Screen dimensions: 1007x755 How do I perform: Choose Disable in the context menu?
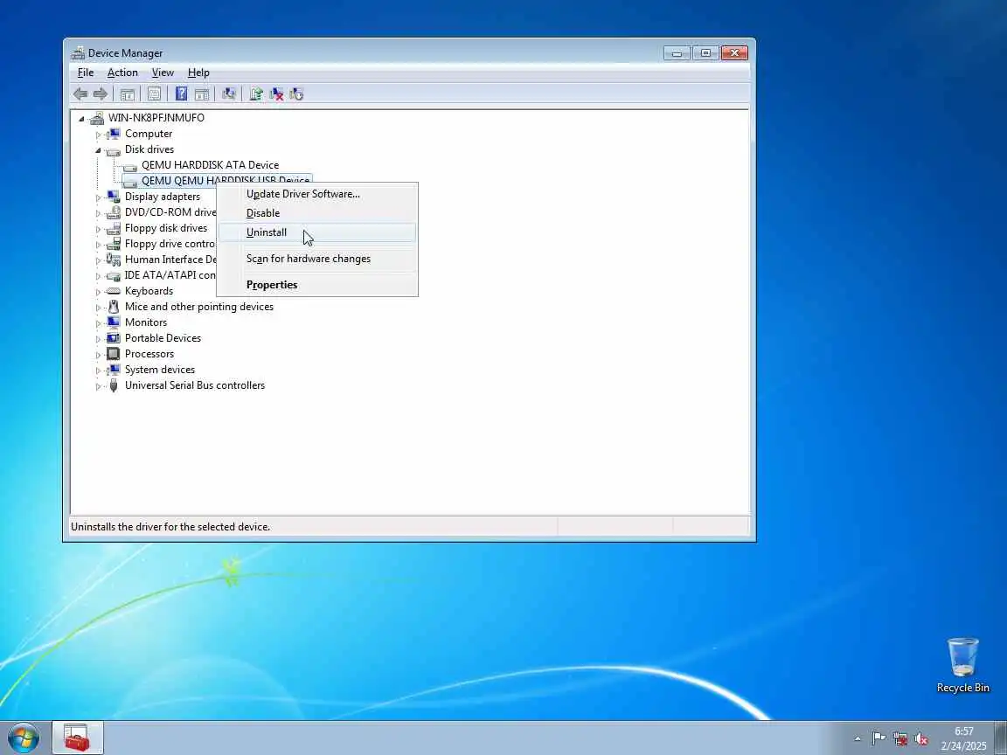point(317,213)
